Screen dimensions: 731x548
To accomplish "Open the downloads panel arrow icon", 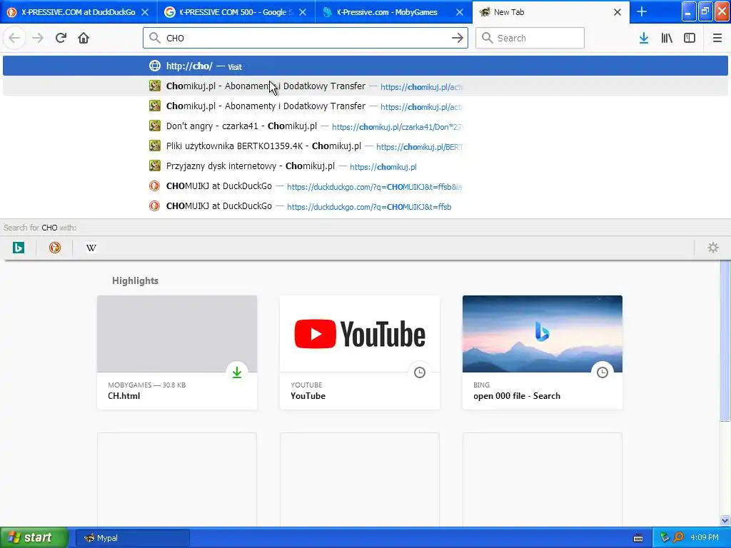I will 644,38.
